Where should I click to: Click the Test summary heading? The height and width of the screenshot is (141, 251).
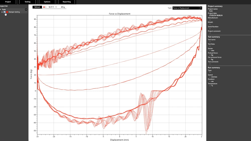pyautogui.click(x=214, y=37)
